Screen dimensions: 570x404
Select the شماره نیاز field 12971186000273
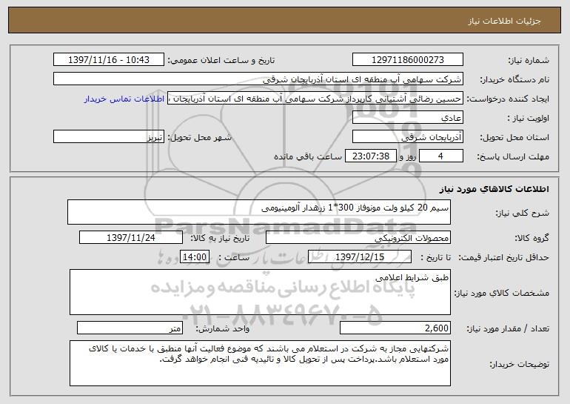coord(407,59)
